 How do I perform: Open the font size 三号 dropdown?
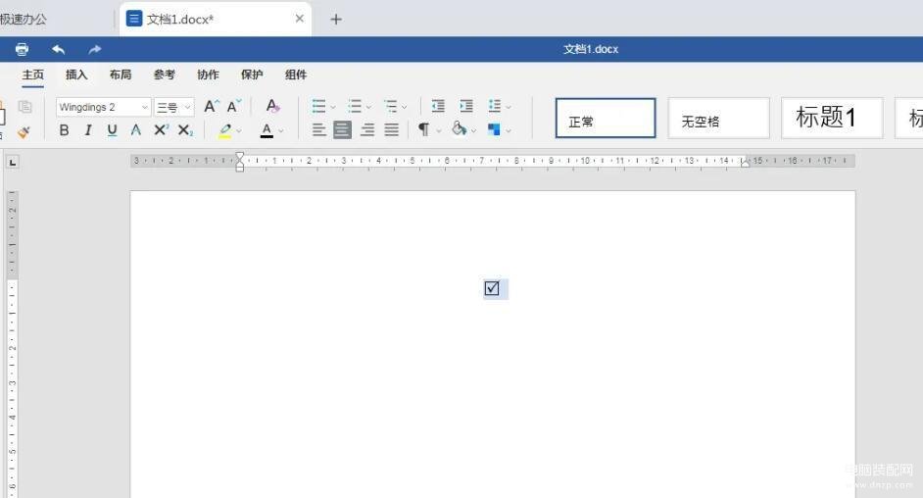[x=187, y=107]
